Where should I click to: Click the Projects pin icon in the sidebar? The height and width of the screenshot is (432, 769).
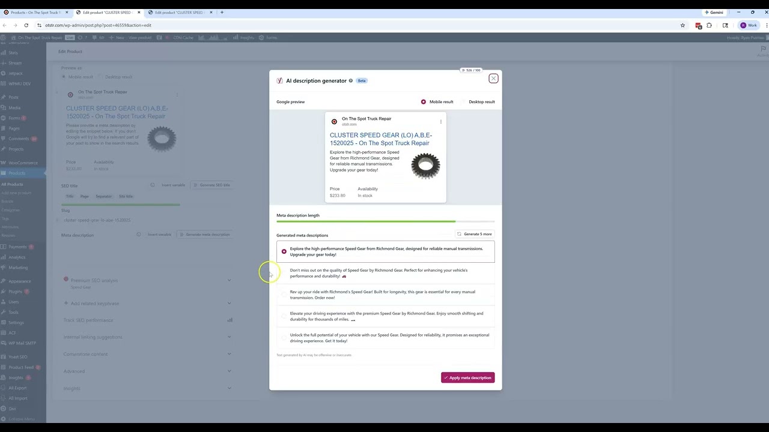tap(4, 149)
